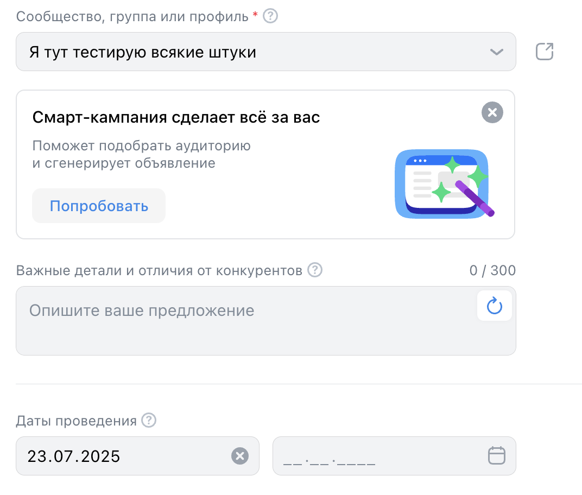
Task: Click the '0 / 300' character counter
Action: 492,270
